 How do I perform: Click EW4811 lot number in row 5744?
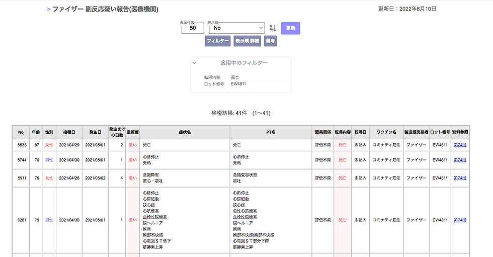pos(440,160)
